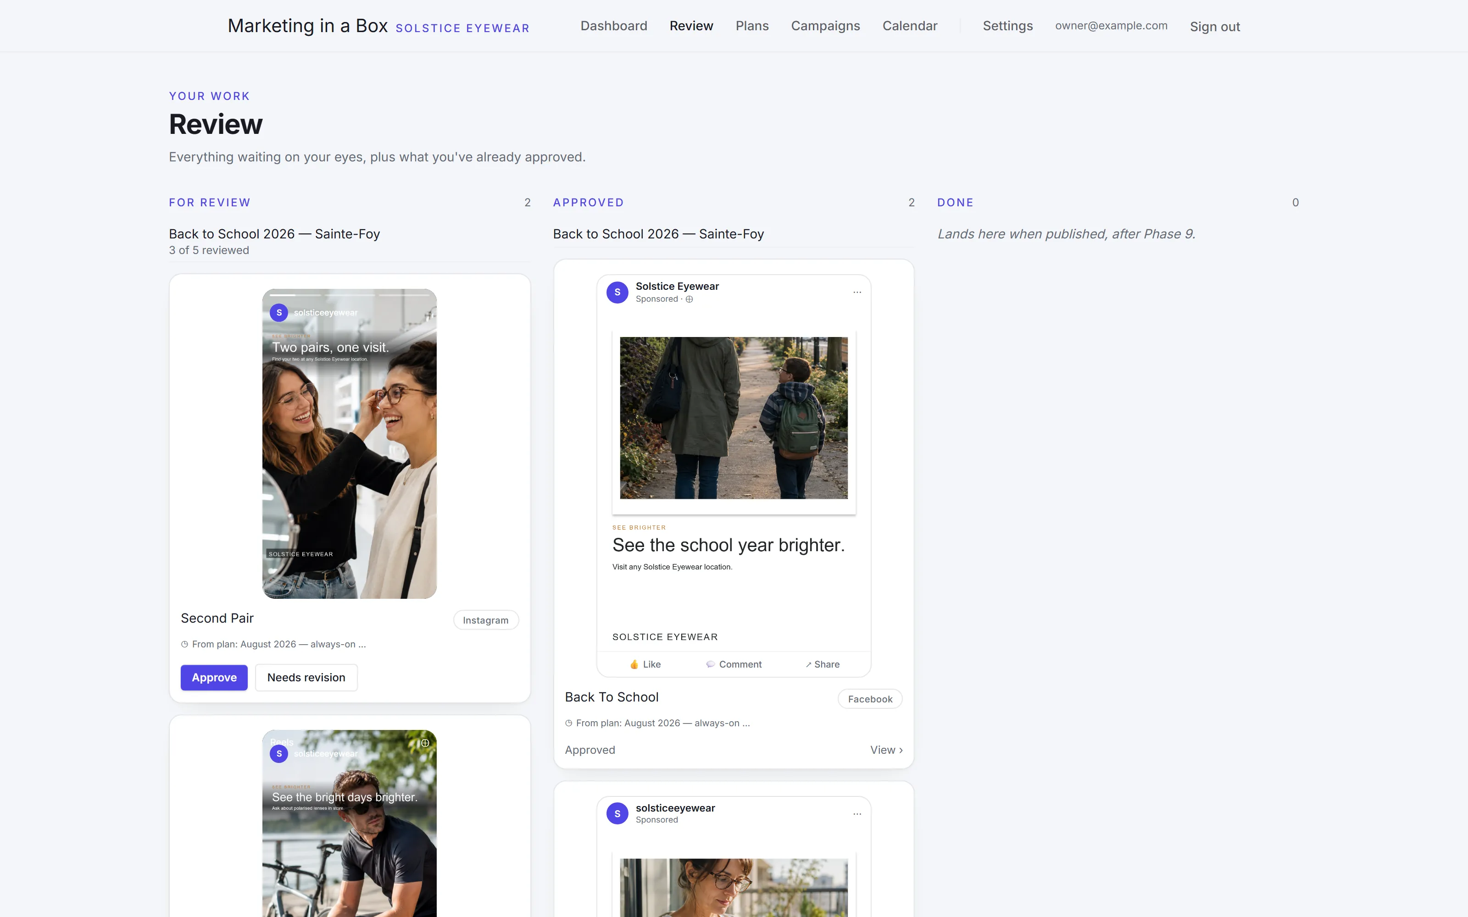Image resolution: width=1468 pixels, height=917 pixels.
Task: Click the Visit any Solstice Eyewear location text
Action: point(672,567)
